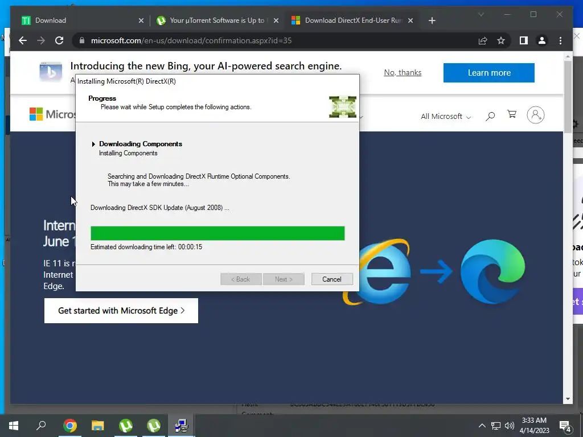Click the green download progress bar
Image resolution: width=583 pixels, height=437 pixels.
click(217, 233)
